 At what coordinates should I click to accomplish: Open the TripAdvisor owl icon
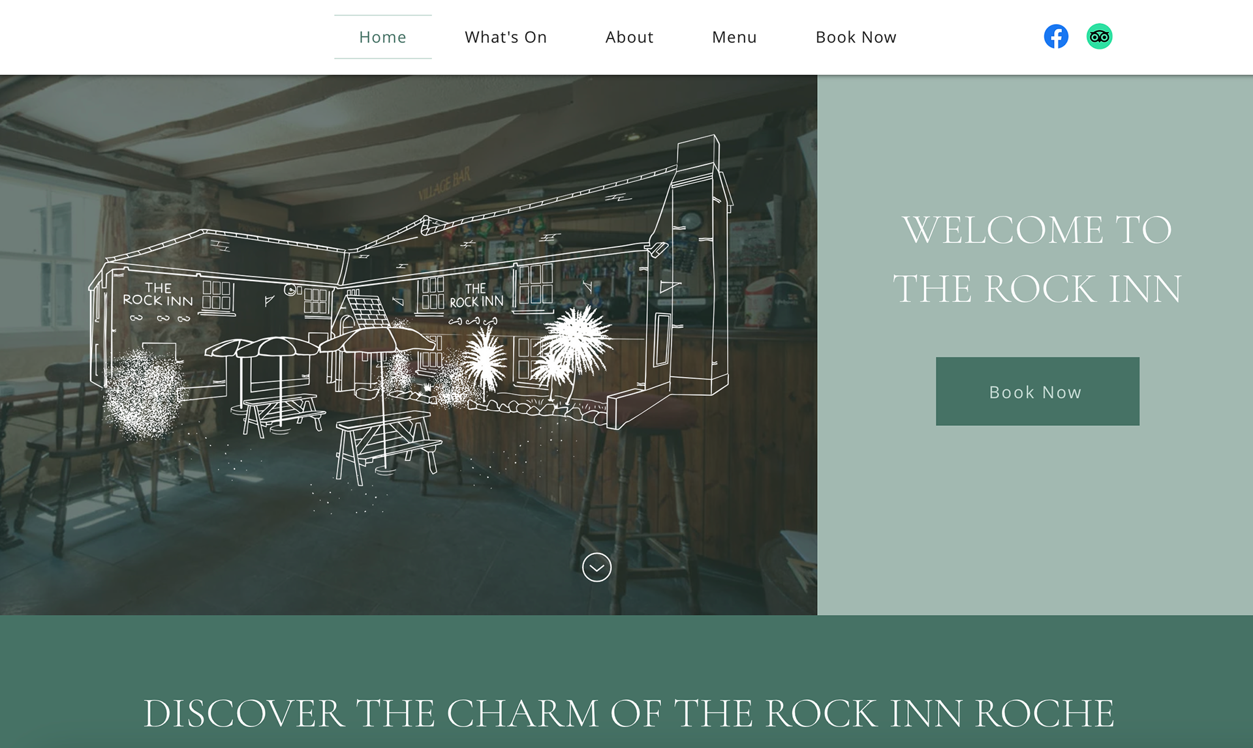click(1099, 37)
